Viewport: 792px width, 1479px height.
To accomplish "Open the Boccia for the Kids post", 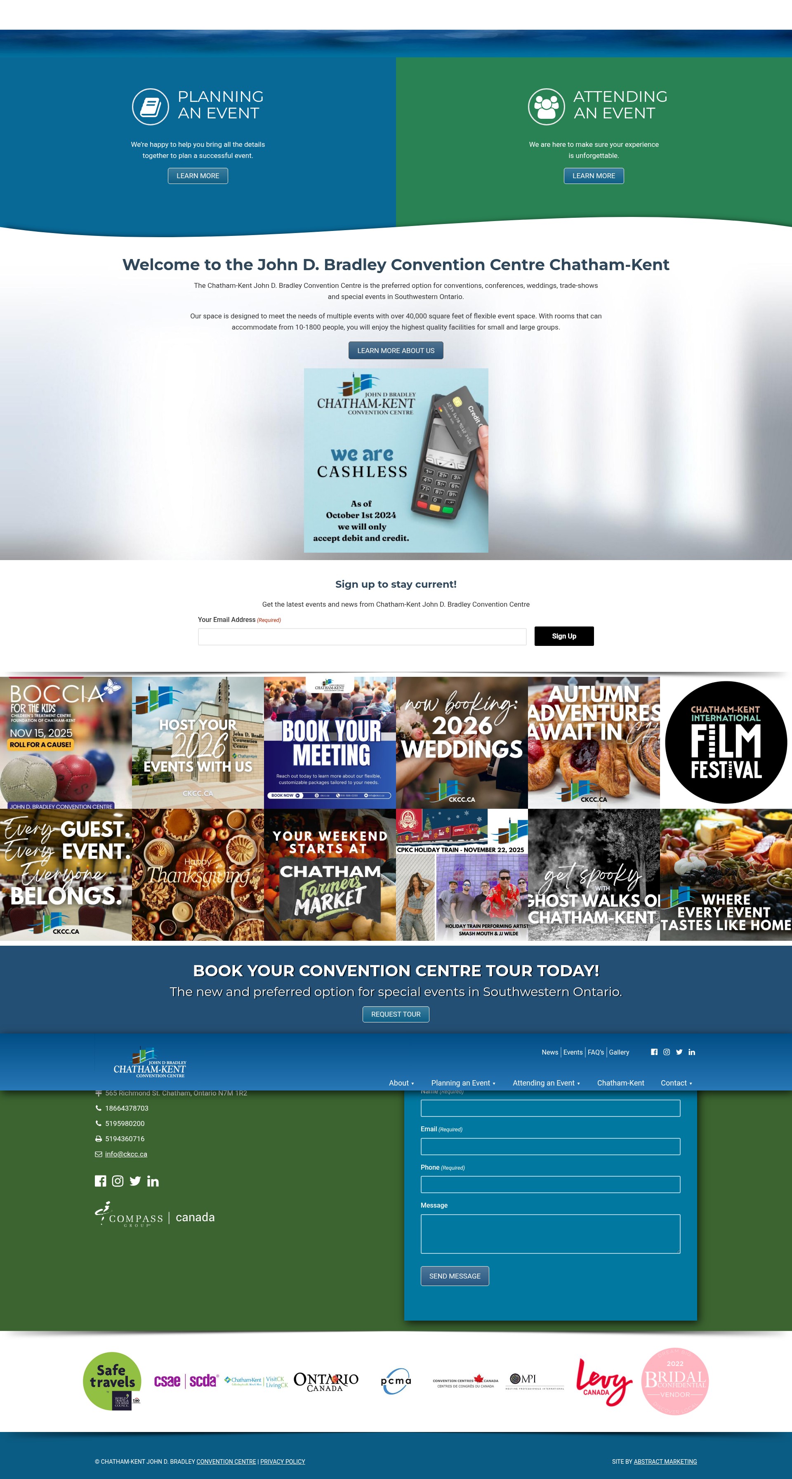I will click(x=66, y=742).
